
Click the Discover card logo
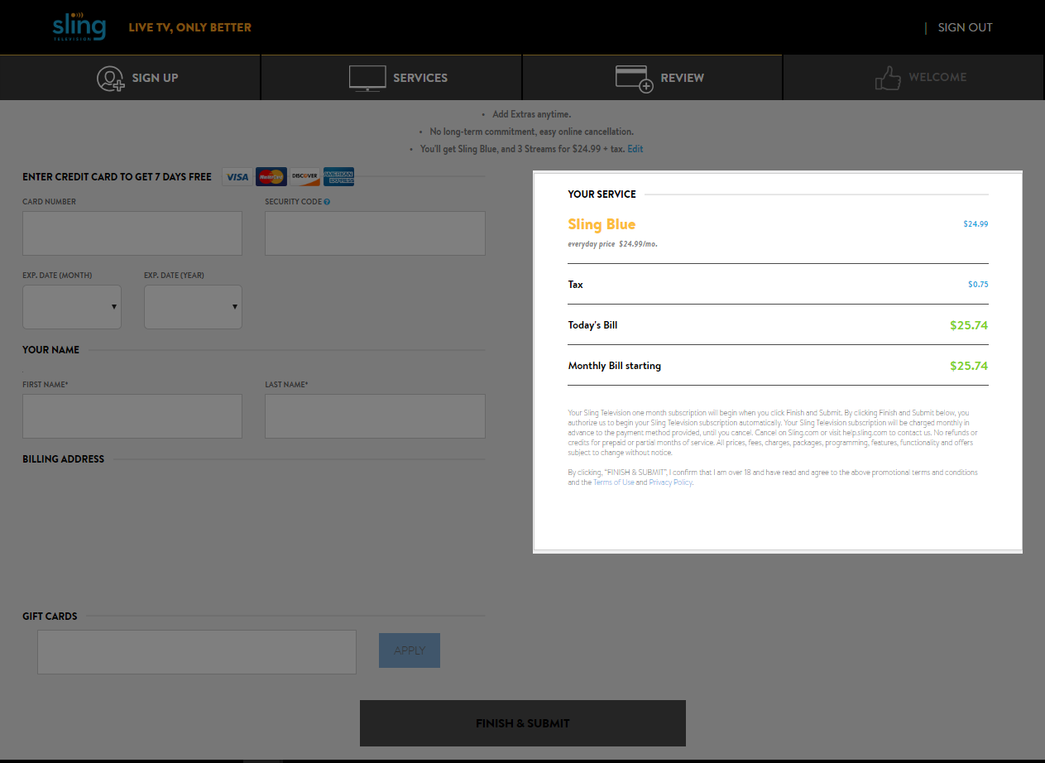(x=305, y=177)
